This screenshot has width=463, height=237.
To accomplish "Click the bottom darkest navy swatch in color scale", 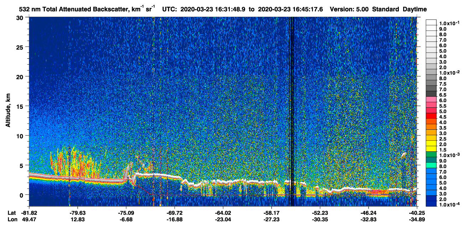I will point(431,204).
